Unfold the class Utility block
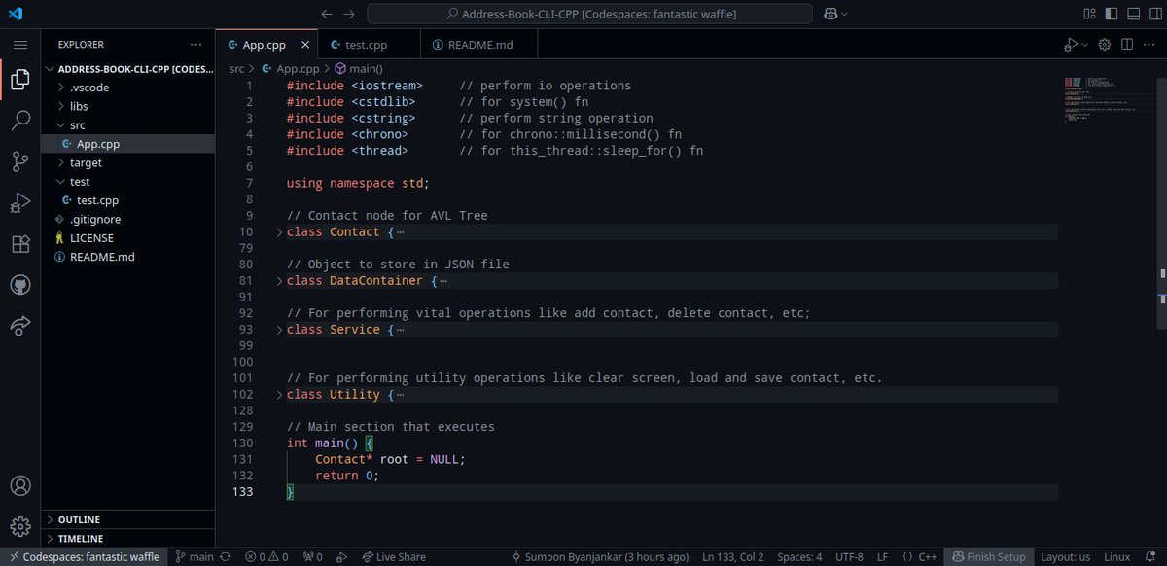 [x=279, y=395]
